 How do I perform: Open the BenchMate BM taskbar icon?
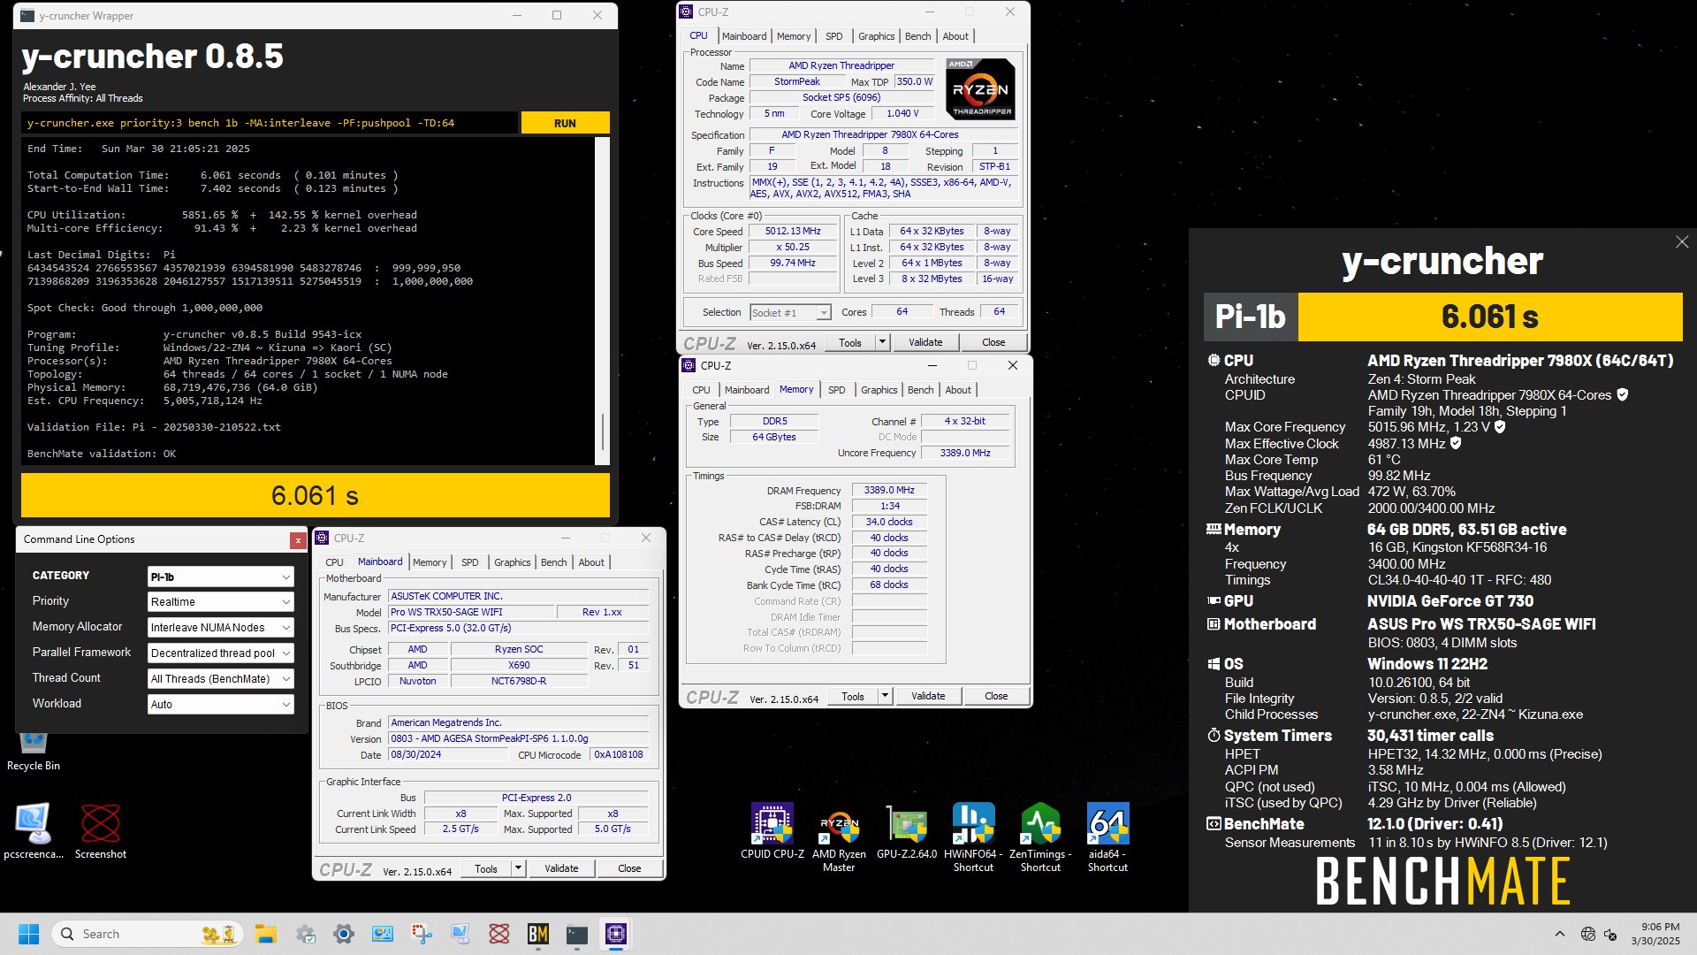coord(537,934)
